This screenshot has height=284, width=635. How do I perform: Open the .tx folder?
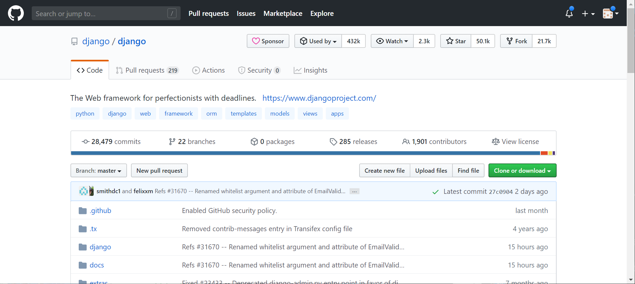[93, 229]
